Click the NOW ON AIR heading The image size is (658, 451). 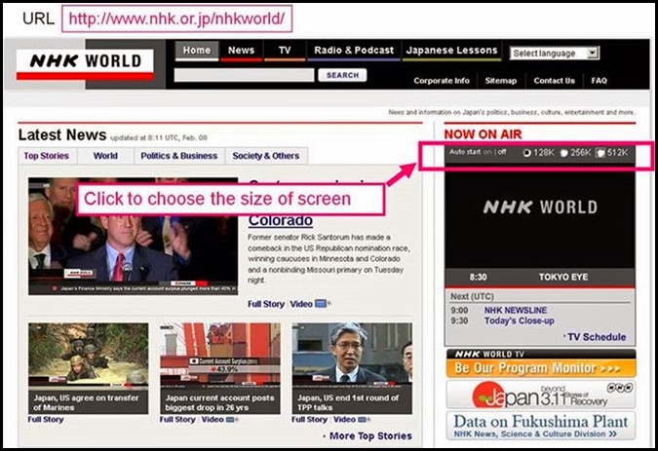click(x=483, y=134)
